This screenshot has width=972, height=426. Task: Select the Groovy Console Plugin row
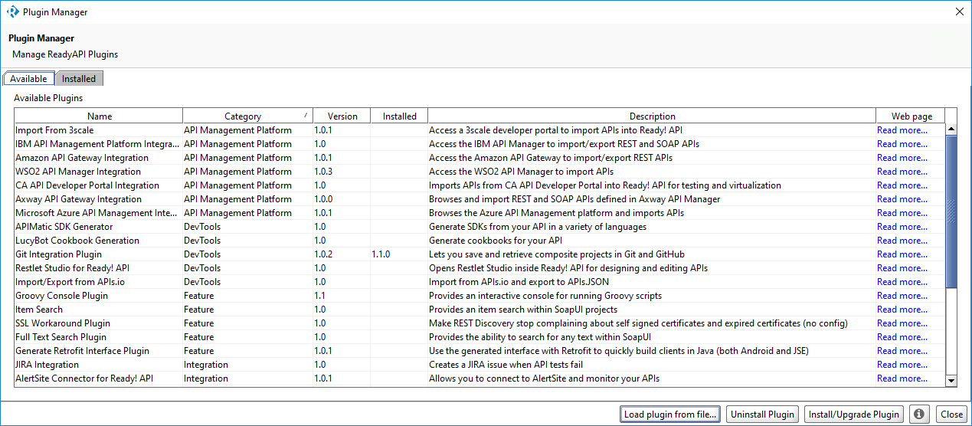click(479, 296)
